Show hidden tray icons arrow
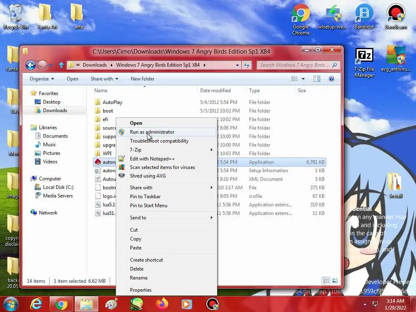The width and height of the screenshot is (416, 312). [365, 304]
